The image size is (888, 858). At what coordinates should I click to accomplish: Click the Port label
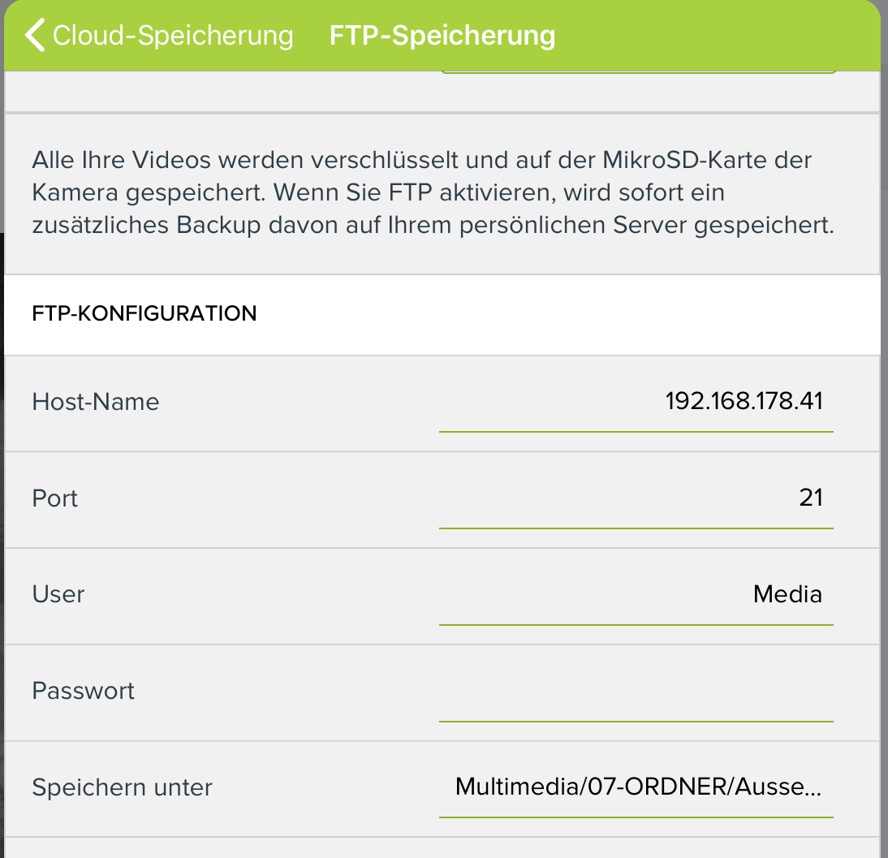pos(55,498)
